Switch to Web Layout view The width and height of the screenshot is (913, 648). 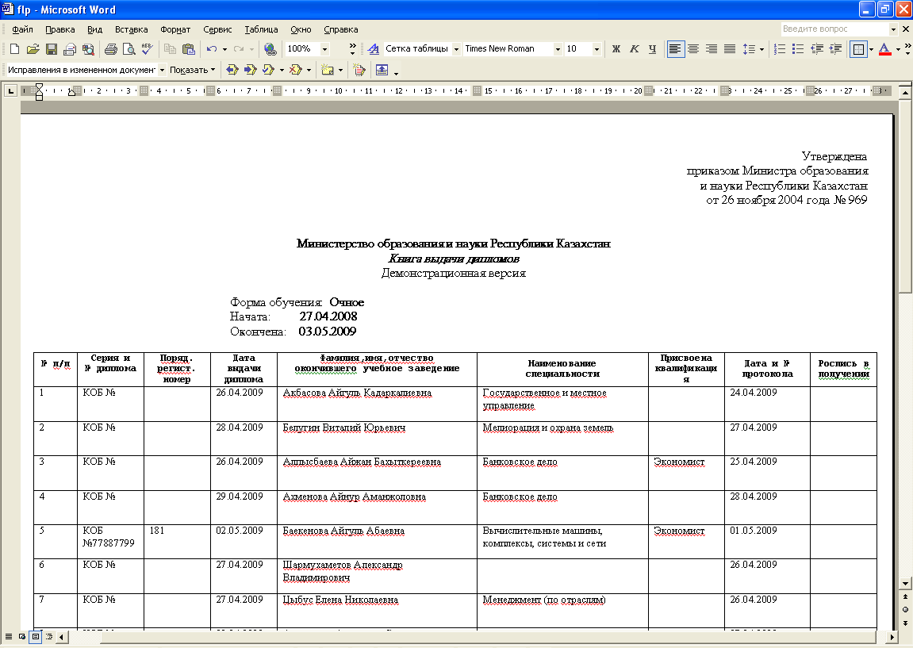point(22,637)
